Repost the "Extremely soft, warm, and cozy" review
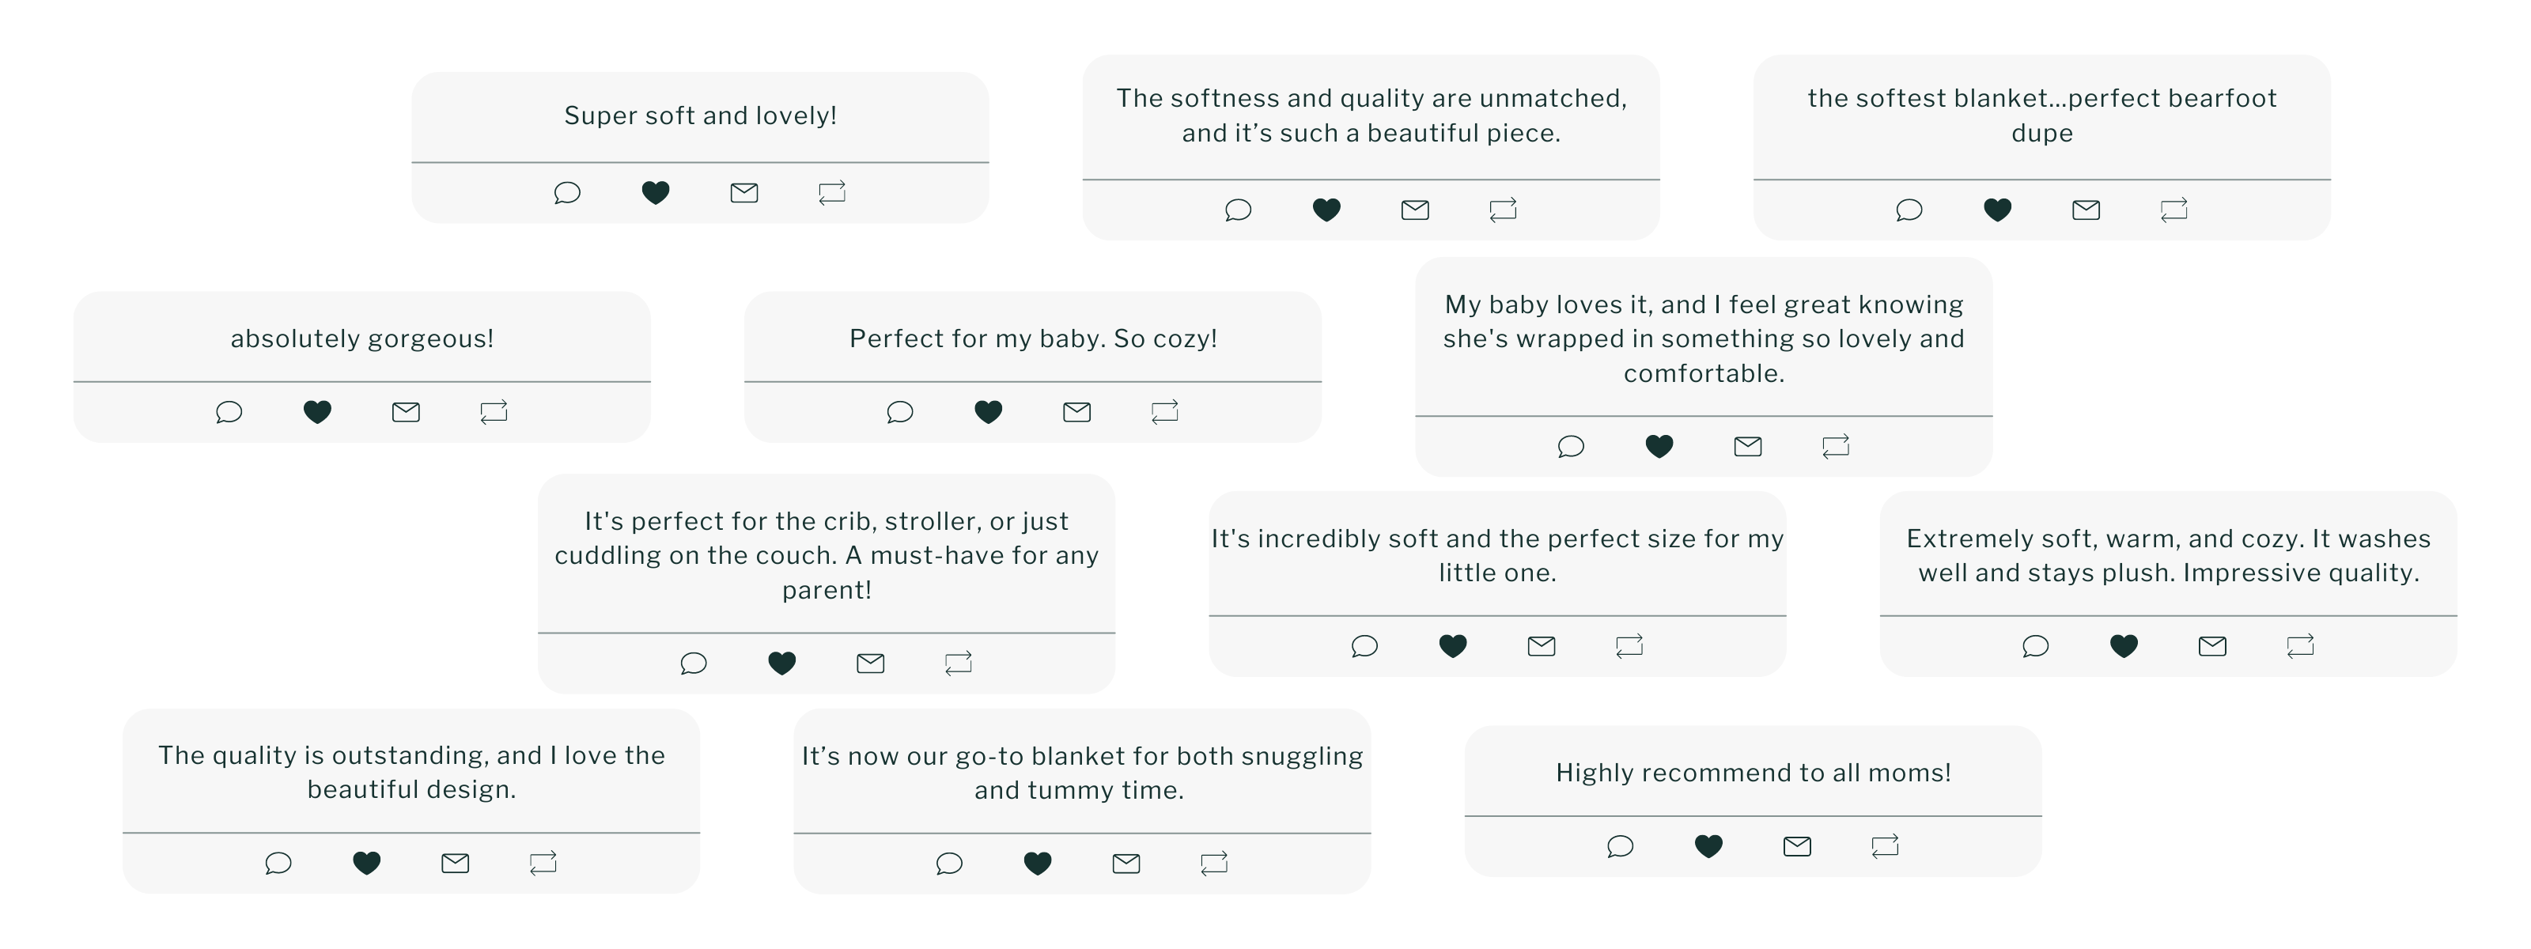This screenshot has width=2531, height=949. point(2301,645)
